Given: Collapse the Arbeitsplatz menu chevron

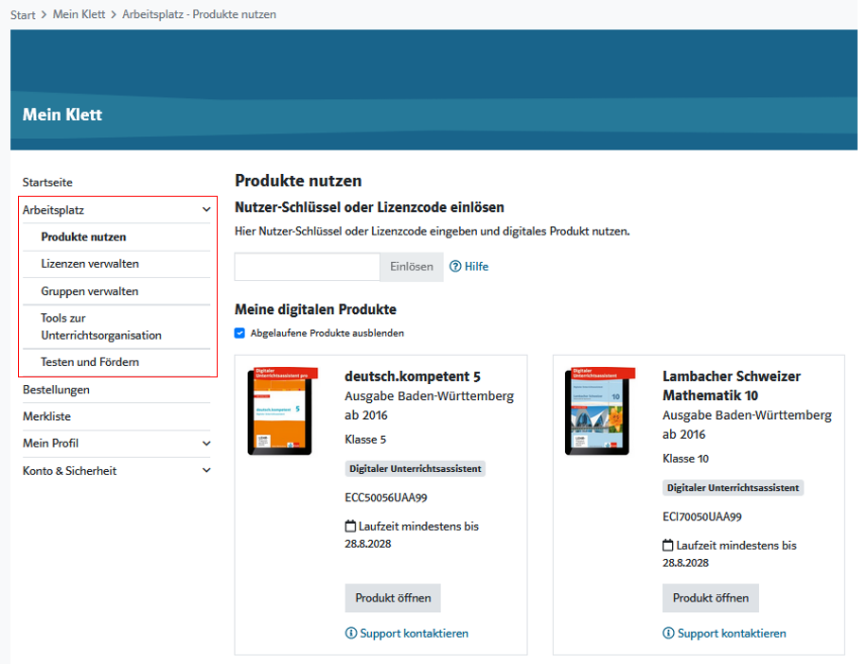Looking at the screenshot, I should pyautogui.click(x=206, y=210).
